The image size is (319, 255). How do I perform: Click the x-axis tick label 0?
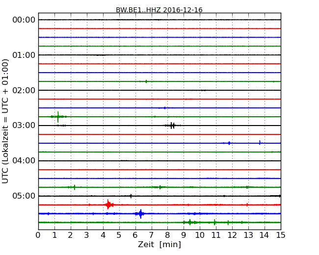[38, 235]
